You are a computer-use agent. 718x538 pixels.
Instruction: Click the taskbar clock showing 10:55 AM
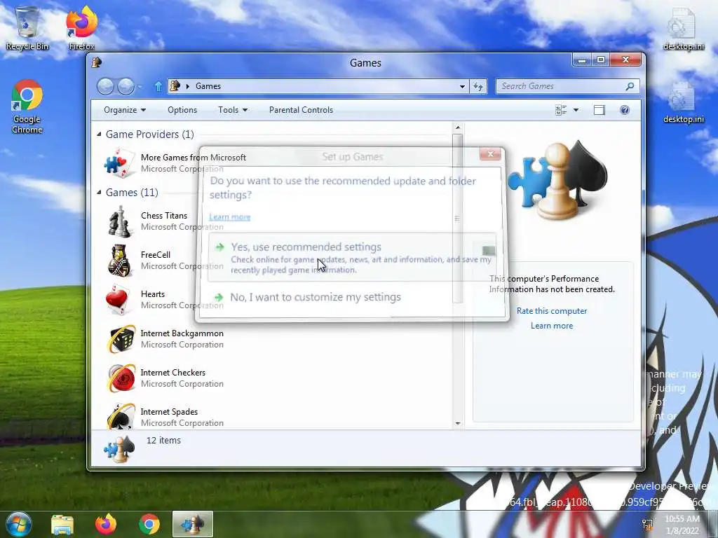click(x=682, y=524)
